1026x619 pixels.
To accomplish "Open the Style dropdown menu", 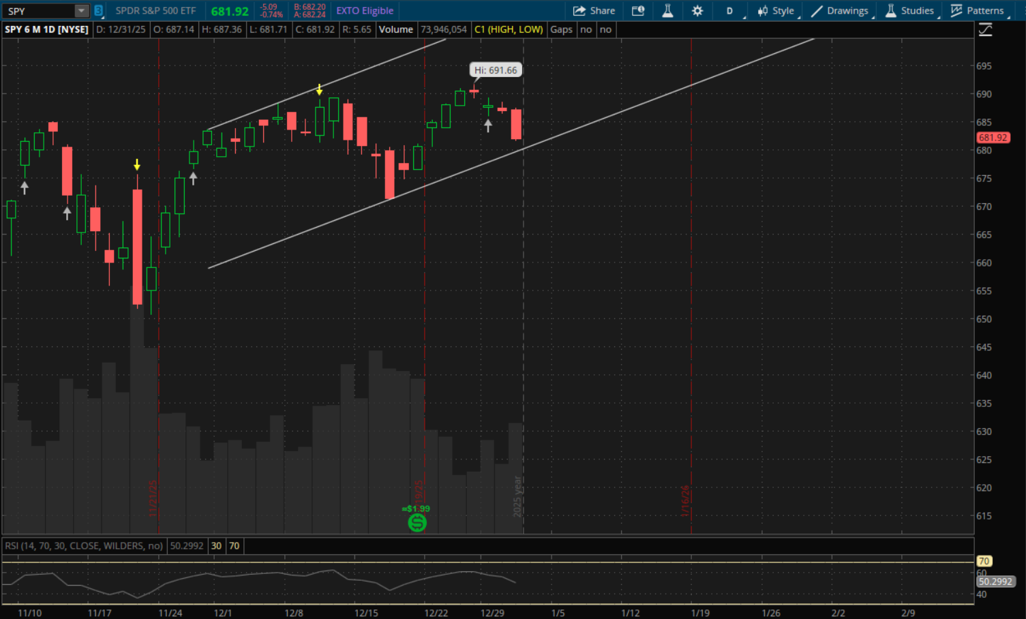I will pos(776,11).
